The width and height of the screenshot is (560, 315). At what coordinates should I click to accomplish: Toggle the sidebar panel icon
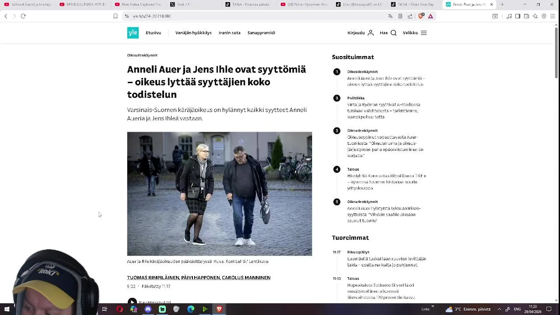(x=518, y=16)
